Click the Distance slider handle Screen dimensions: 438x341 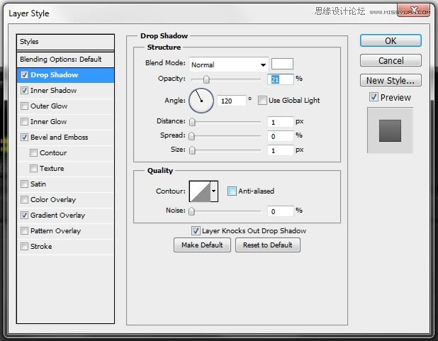[192, 122]
